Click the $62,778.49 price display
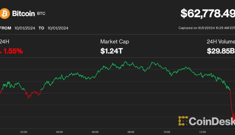Screen dimensions: 235x135 click(208, 13)
